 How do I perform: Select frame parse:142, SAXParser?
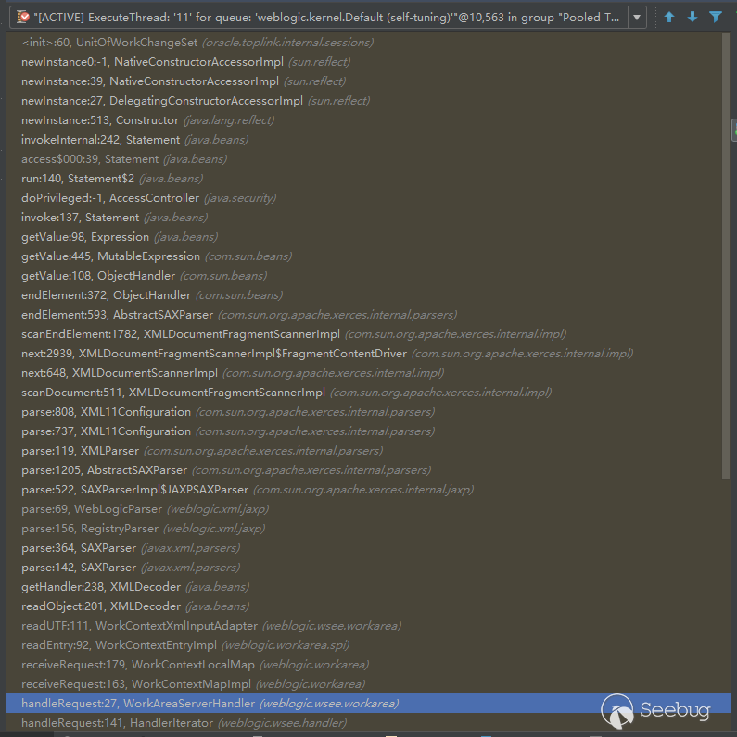pyautogui.click(x=368, y=568)
